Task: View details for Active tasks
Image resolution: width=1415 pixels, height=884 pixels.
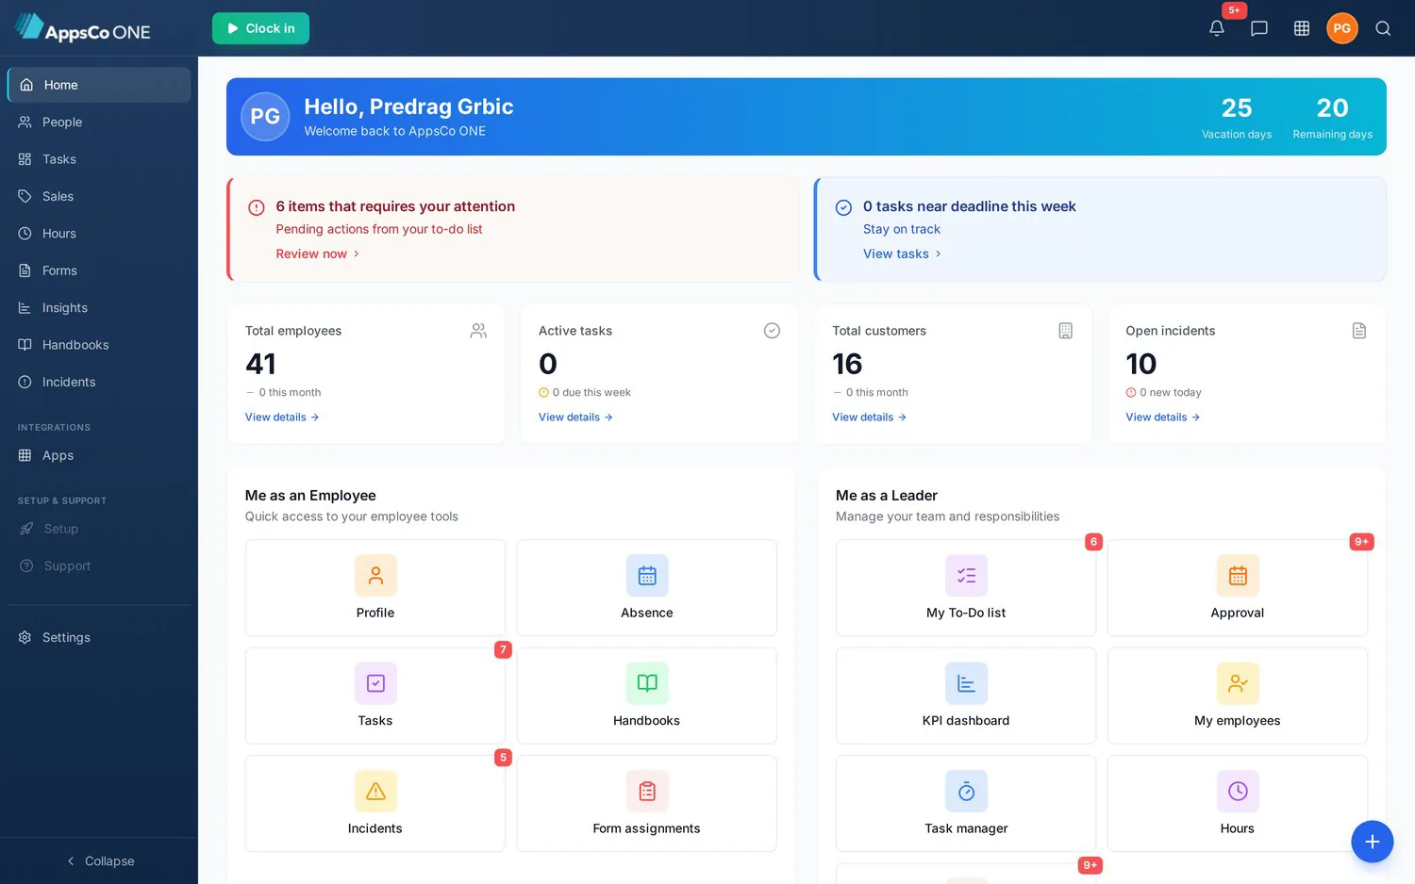Action: point(575,417)
